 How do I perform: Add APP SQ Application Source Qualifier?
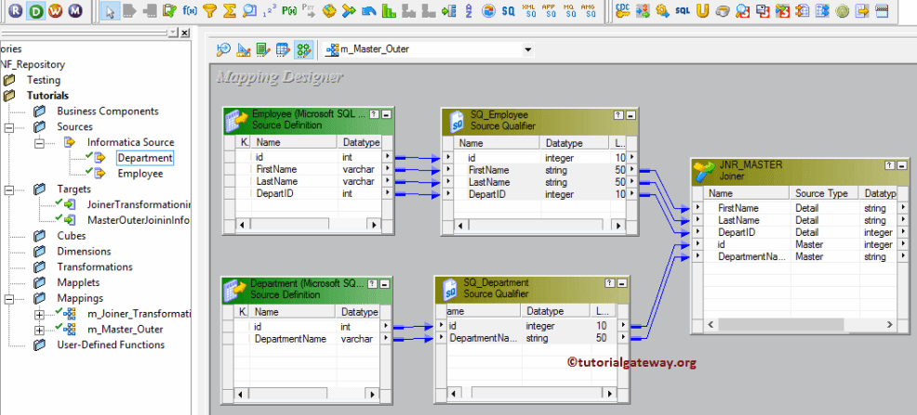tap(549, 10)
